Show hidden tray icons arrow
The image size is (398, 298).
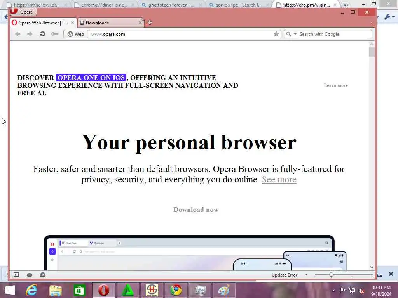pos(333,291)
